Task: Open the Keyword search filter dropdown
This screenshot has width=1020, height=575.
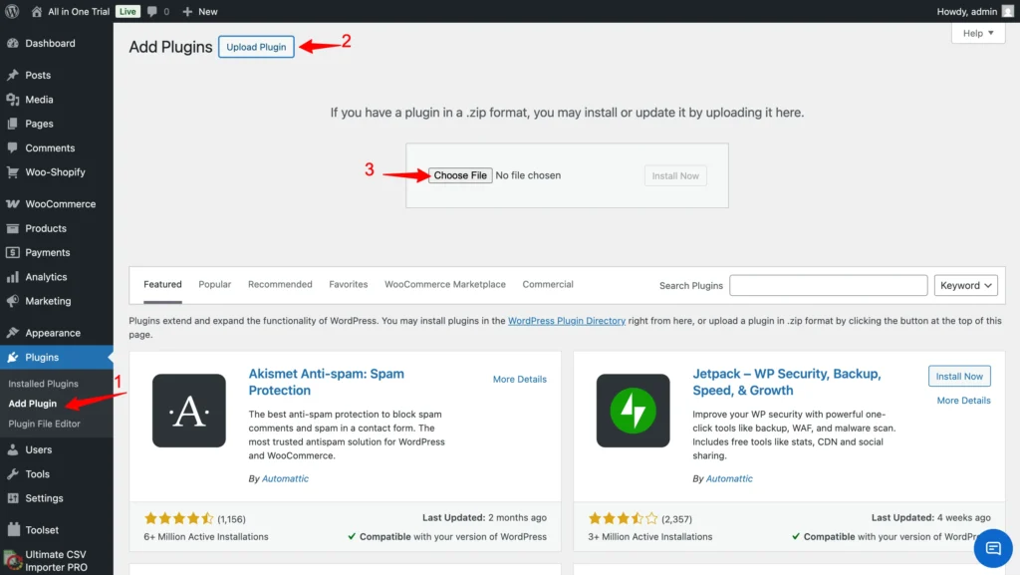Action: tap(965, 284)
